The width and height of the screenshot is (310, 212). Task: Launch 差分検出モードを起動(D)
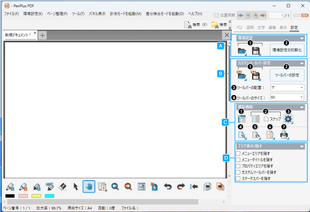point(165,14)
